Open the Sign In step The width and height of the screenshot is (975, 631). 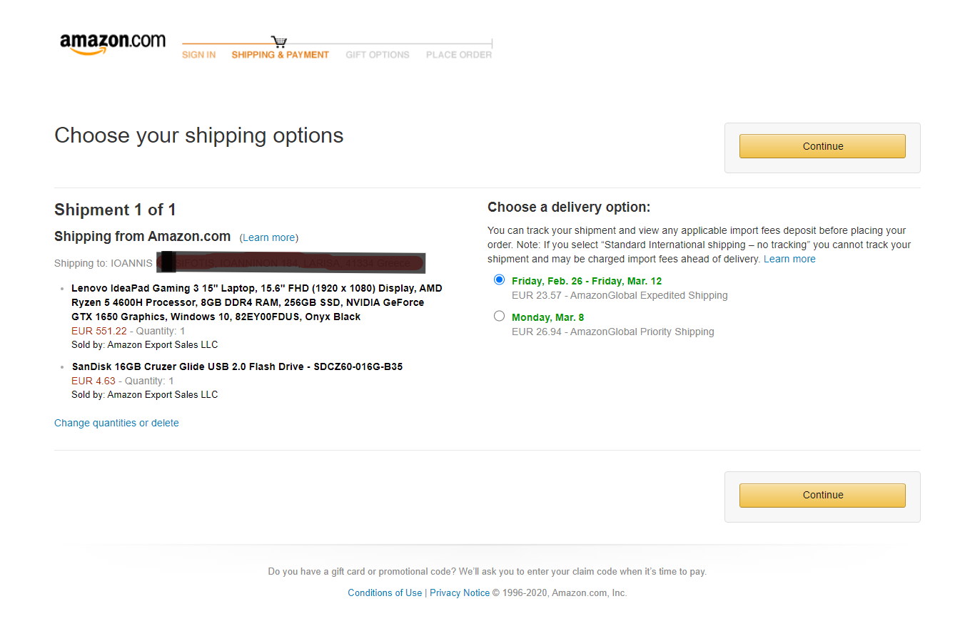coord(198,55)
